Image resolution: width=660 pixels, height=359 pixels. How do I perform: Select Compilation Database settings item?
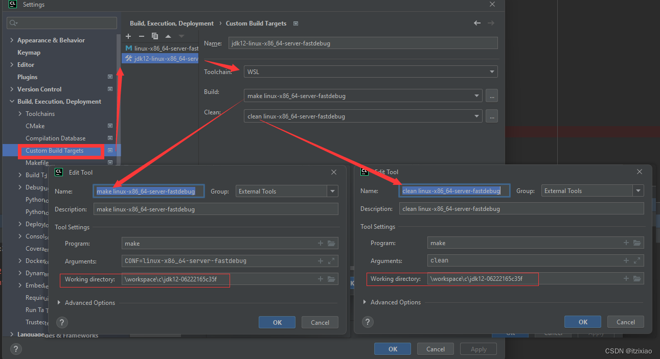[x=55, y=138]
